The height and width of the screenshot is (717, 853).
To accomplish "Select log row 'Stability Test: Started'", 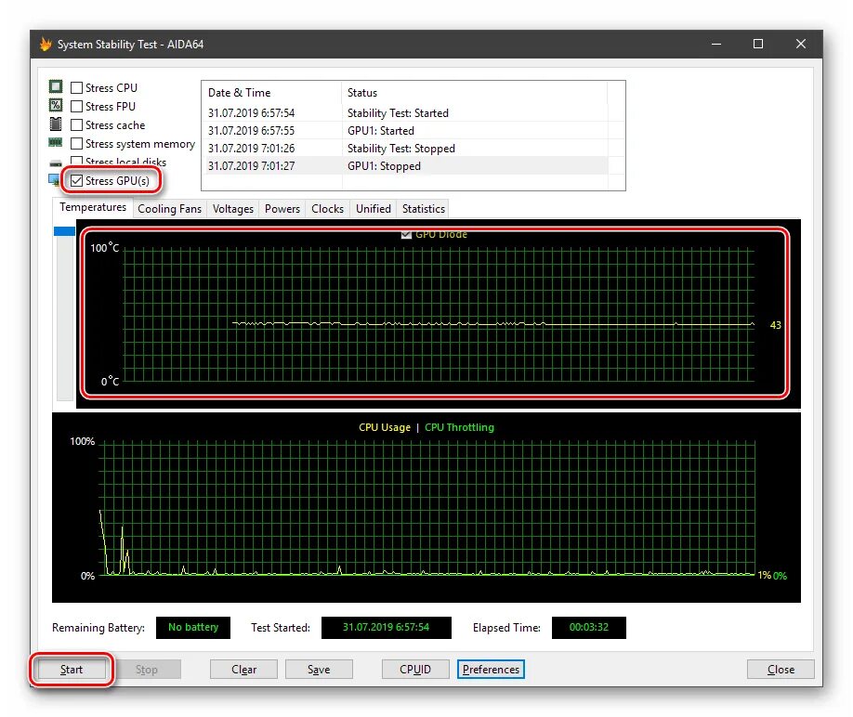I will coord(405,113).
